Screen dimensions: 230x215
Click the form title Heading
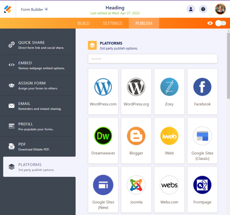(115, 8)
